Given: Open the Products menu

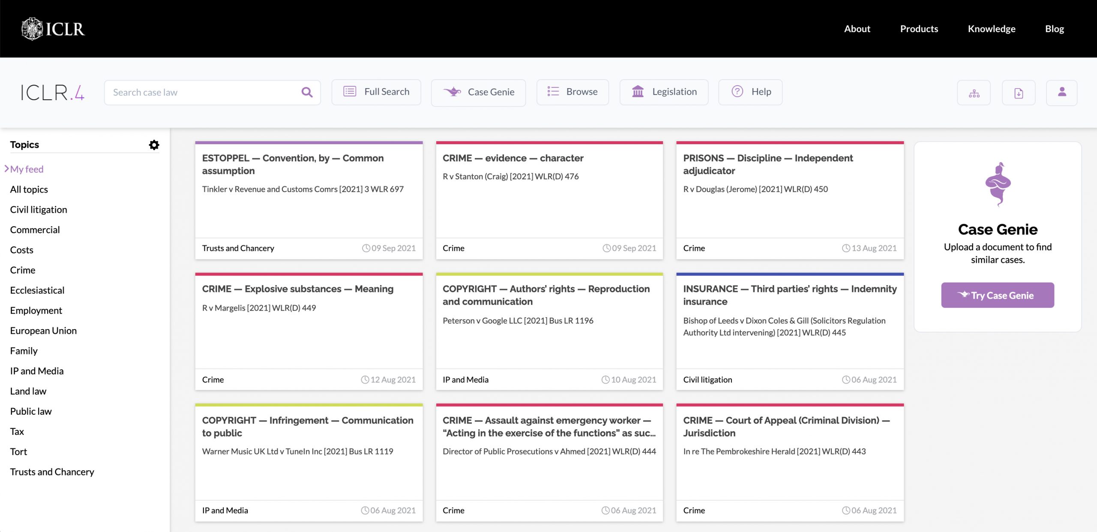Looking at the screenshot, I should (919, 29).
